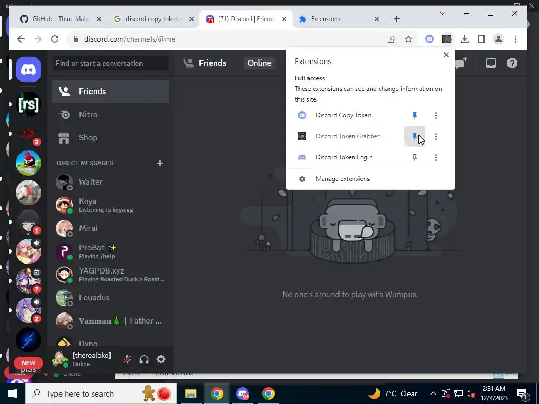
Task: Click the NEW unreads badge button
Action: point(28,363)
